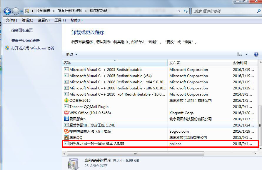262x170 pixels.
Task: Select 魔兽争霸III：冰封王座 1.24E entry
Action: click(92, 125)
